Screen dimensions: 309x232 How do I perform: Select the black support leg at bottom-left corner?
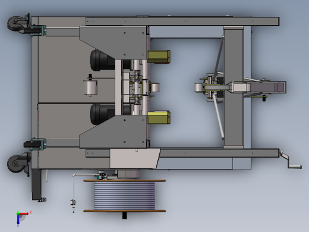(x=36, y=184)
